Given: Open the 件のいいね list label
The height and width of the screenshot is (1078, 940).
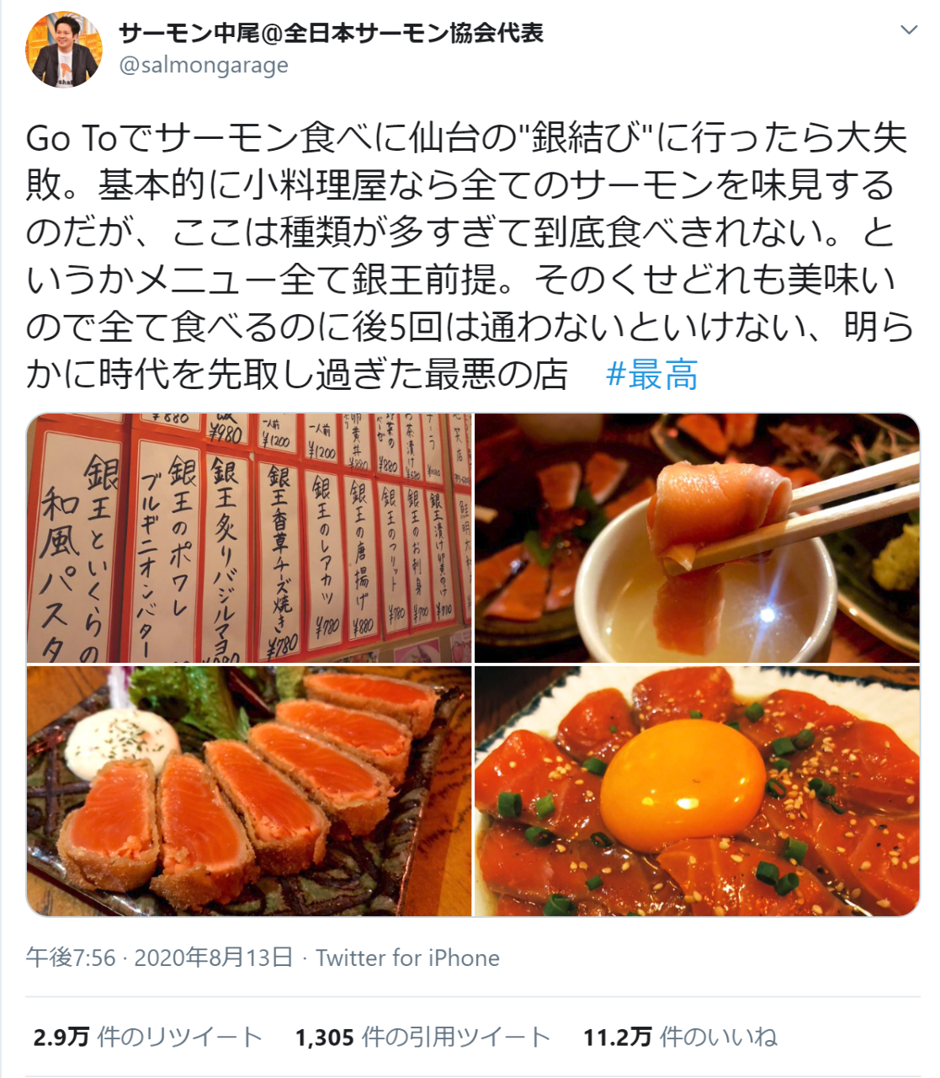Looking at the screenshot, I should 719,1037.
